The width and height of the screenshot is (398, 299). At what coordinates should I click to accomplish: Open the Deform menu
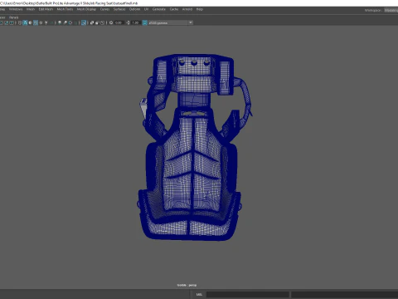coord(134,9)
